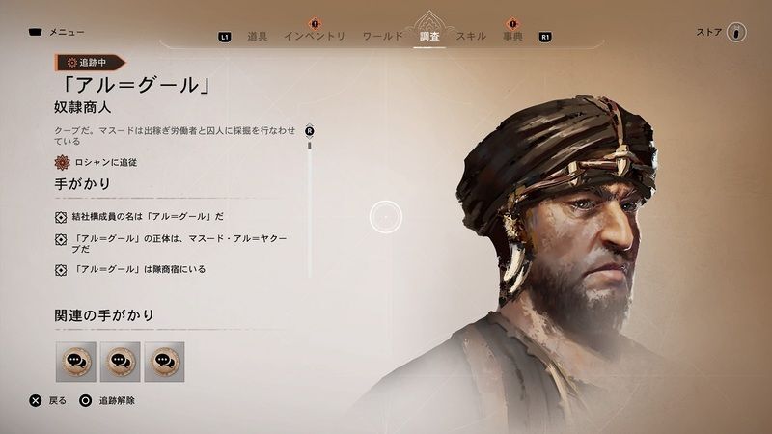Switch to the インベントリ tab
Viewport: 772px width, 434px height.
[315, 36]
